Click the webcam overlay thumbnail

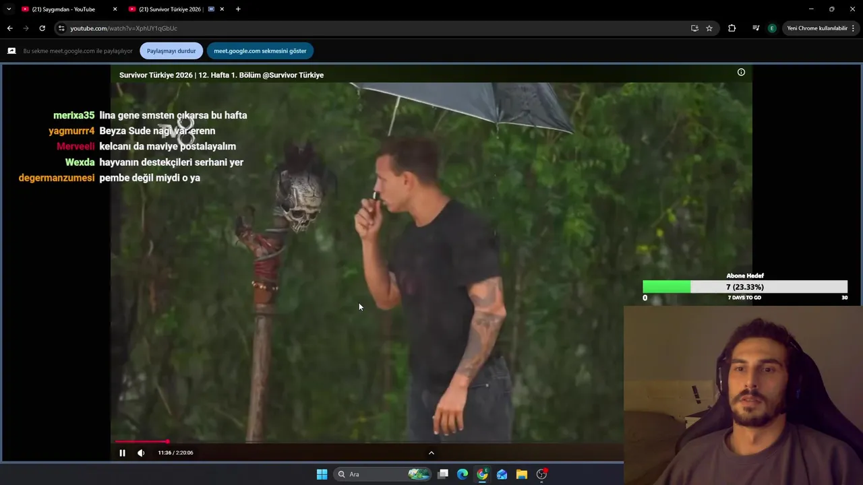743,395
